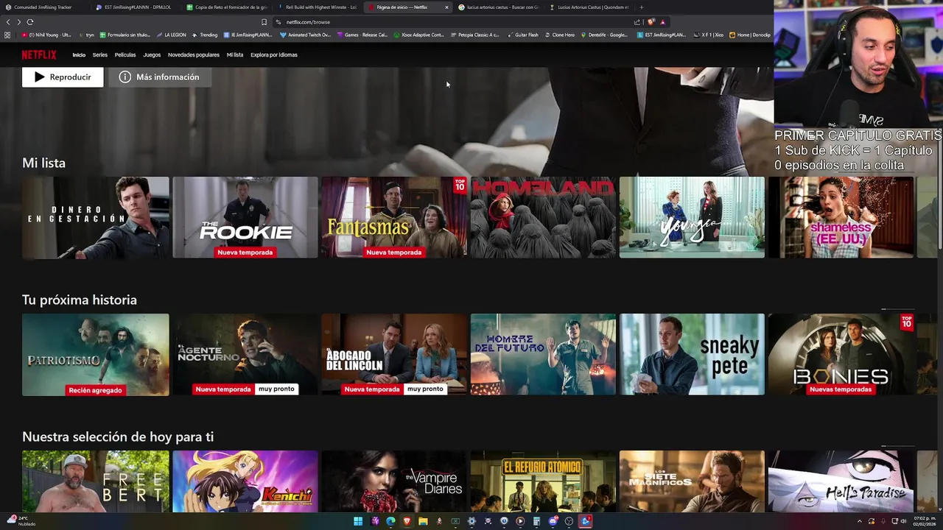Click the info icon on Más información
Screen dimensions: 943x530
125,77
